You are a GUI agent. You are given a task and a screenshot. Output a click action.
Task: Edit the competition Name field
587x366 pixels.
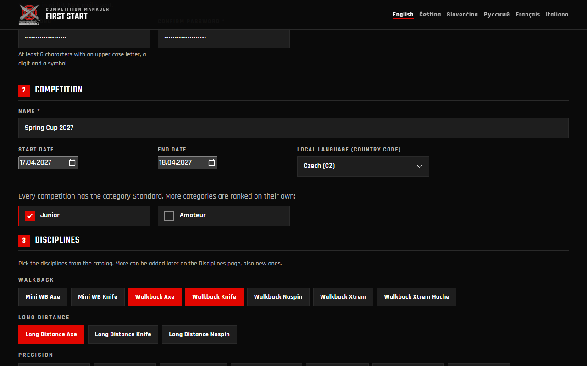click(293, 128)
